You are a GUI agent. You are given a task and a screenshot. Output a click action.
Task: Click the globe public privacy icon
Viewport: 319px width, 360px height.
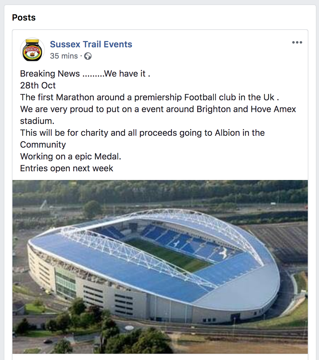tap(88, 56)
